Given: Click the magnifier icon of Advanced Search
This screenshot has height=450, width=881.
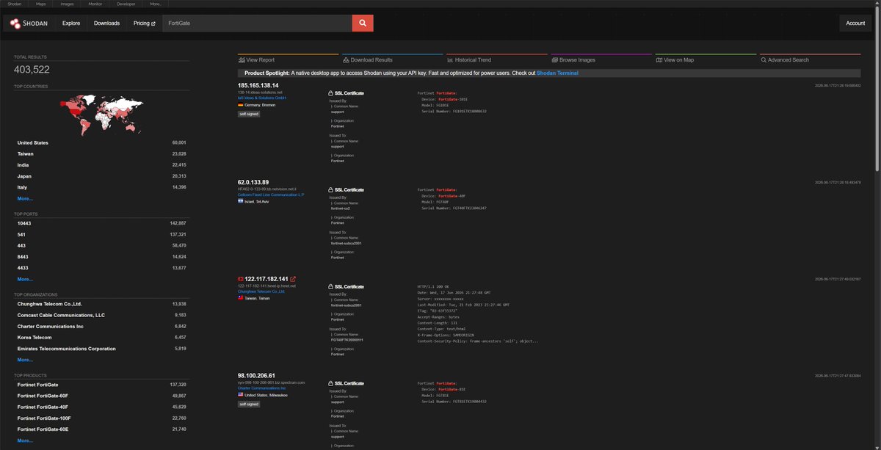Looking at the screenshot, I should (764, 60).
